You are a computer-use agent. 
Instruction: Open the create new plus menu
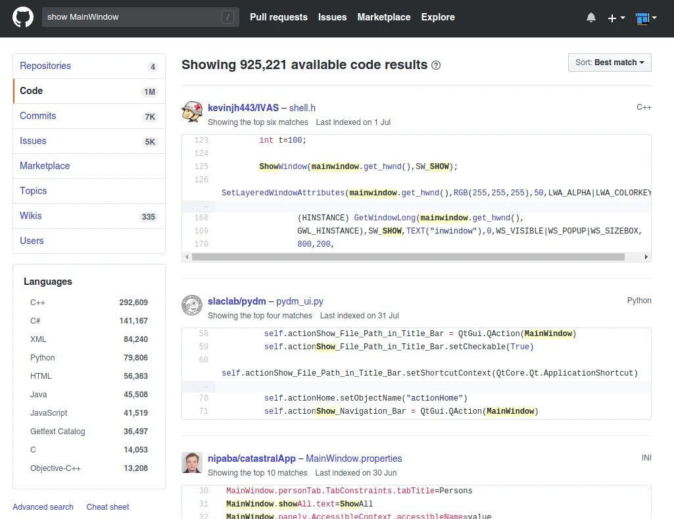616,18
